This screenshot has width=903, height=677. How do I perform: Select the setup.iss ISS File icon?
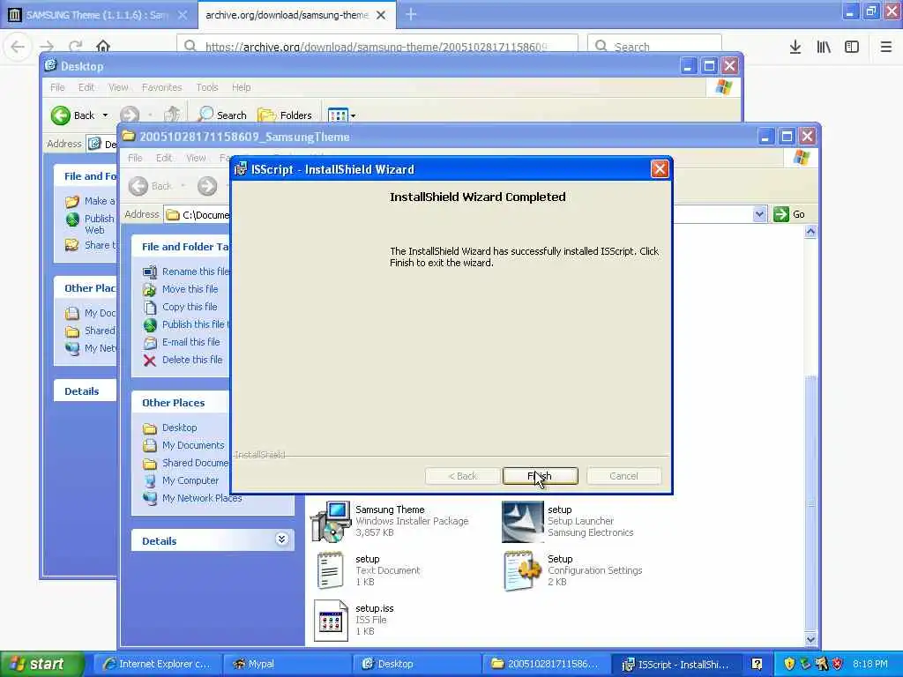point(331,620)
